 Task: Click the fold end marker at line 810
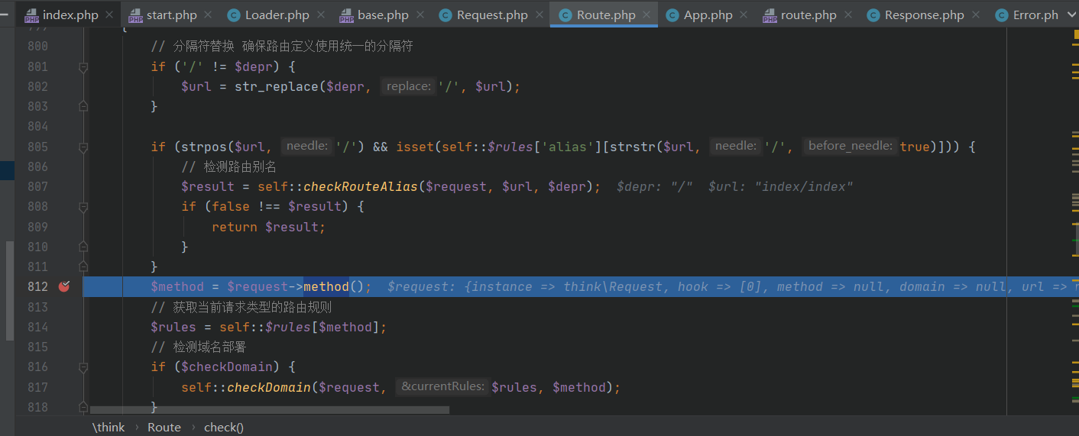[83, 247]
